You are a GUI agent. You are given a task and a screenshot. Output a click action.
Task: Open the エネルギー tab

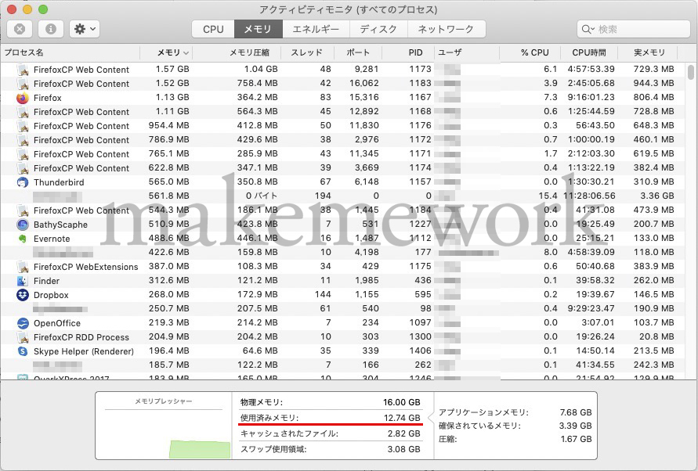coord(316,29)
